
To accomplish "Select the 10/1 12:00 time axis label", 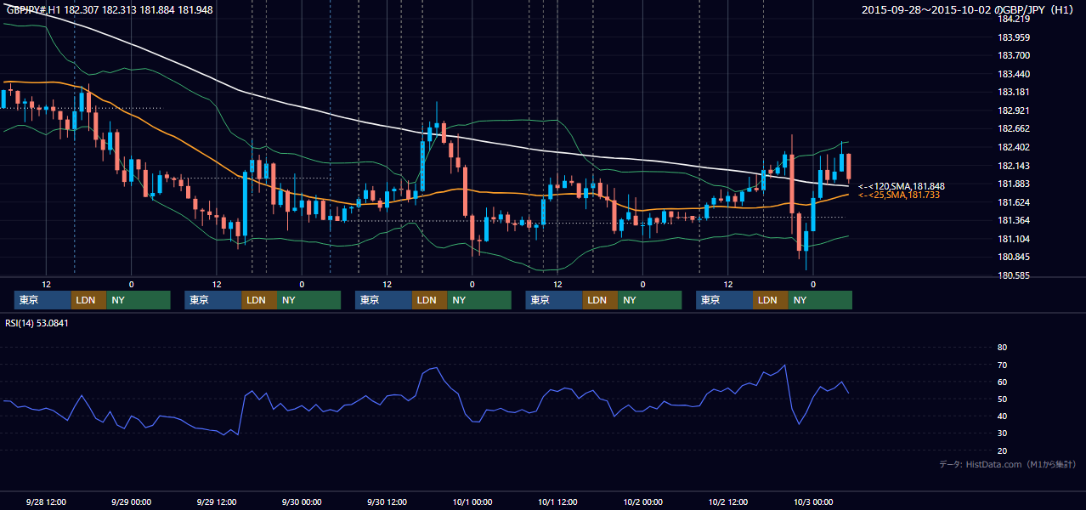I will [557, 501].
